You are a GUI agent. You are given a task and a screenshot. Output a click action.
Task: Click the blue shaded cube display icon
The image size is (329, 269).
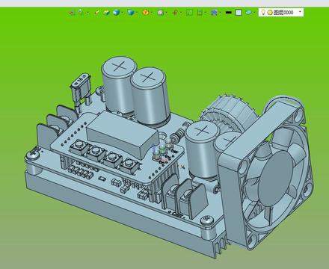[116, 12]
